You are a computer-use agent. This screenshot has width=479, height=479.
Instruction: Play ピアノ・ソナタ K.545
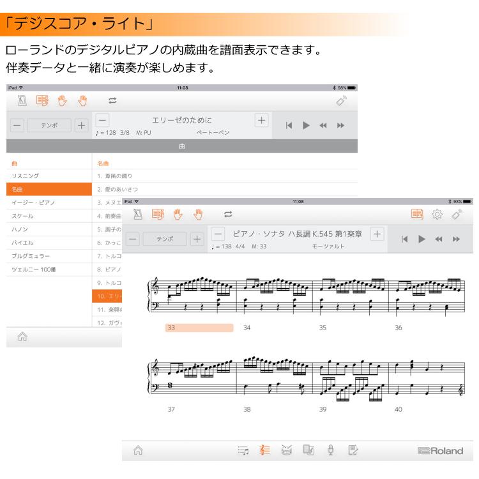422,239
